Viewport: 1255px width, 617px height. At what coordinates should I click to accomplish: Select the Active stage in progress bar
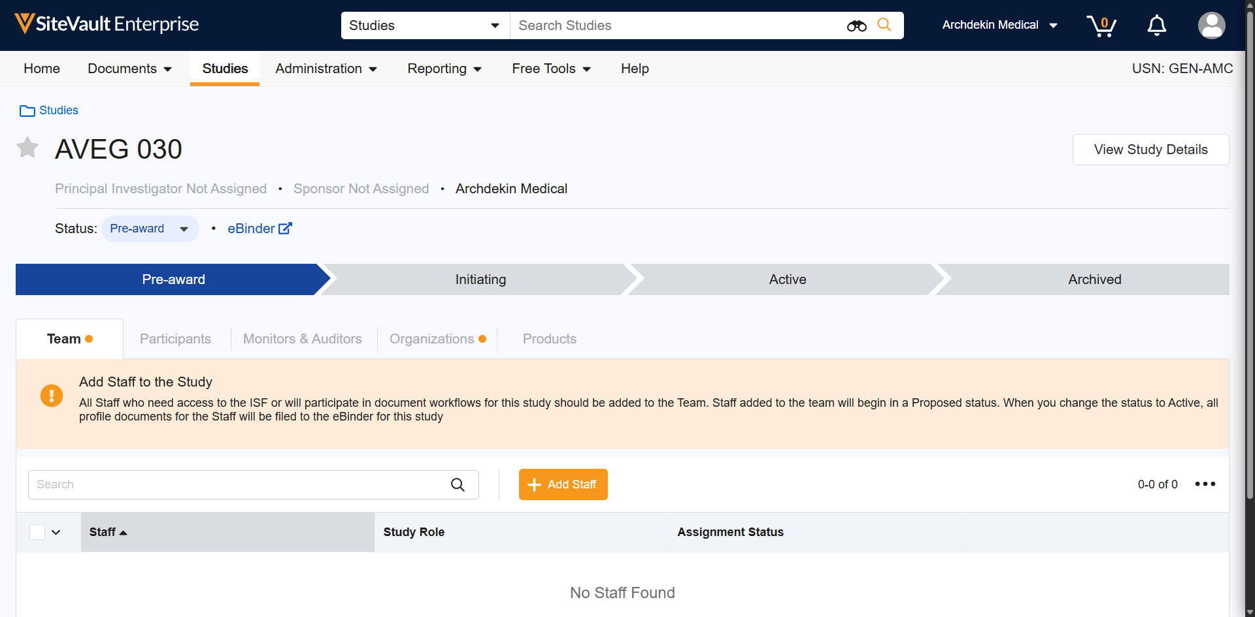tap(788, 279)
